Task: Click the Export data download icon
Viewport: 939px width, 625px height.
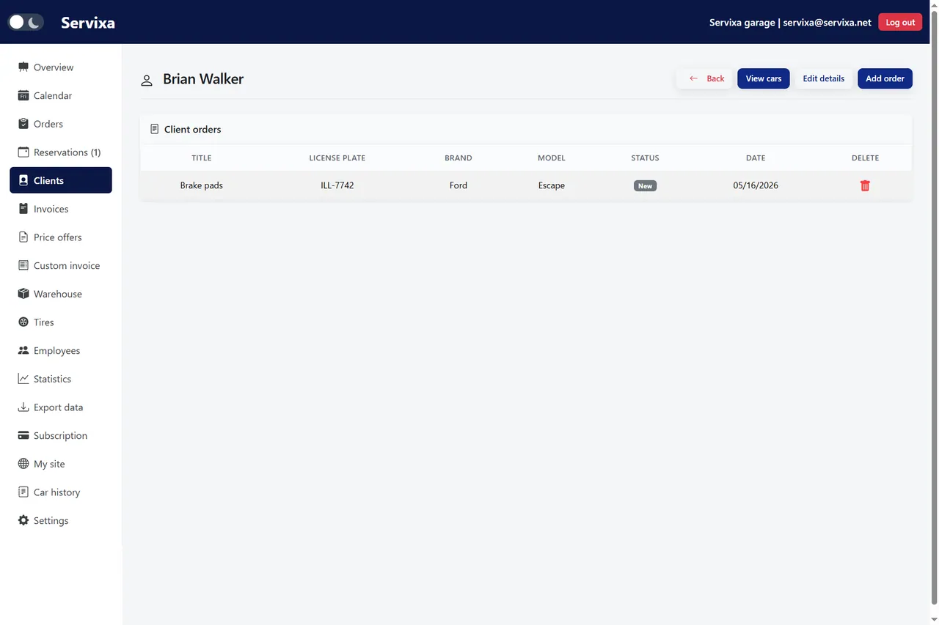Action: pyautogui.click(x=23, y=407)
